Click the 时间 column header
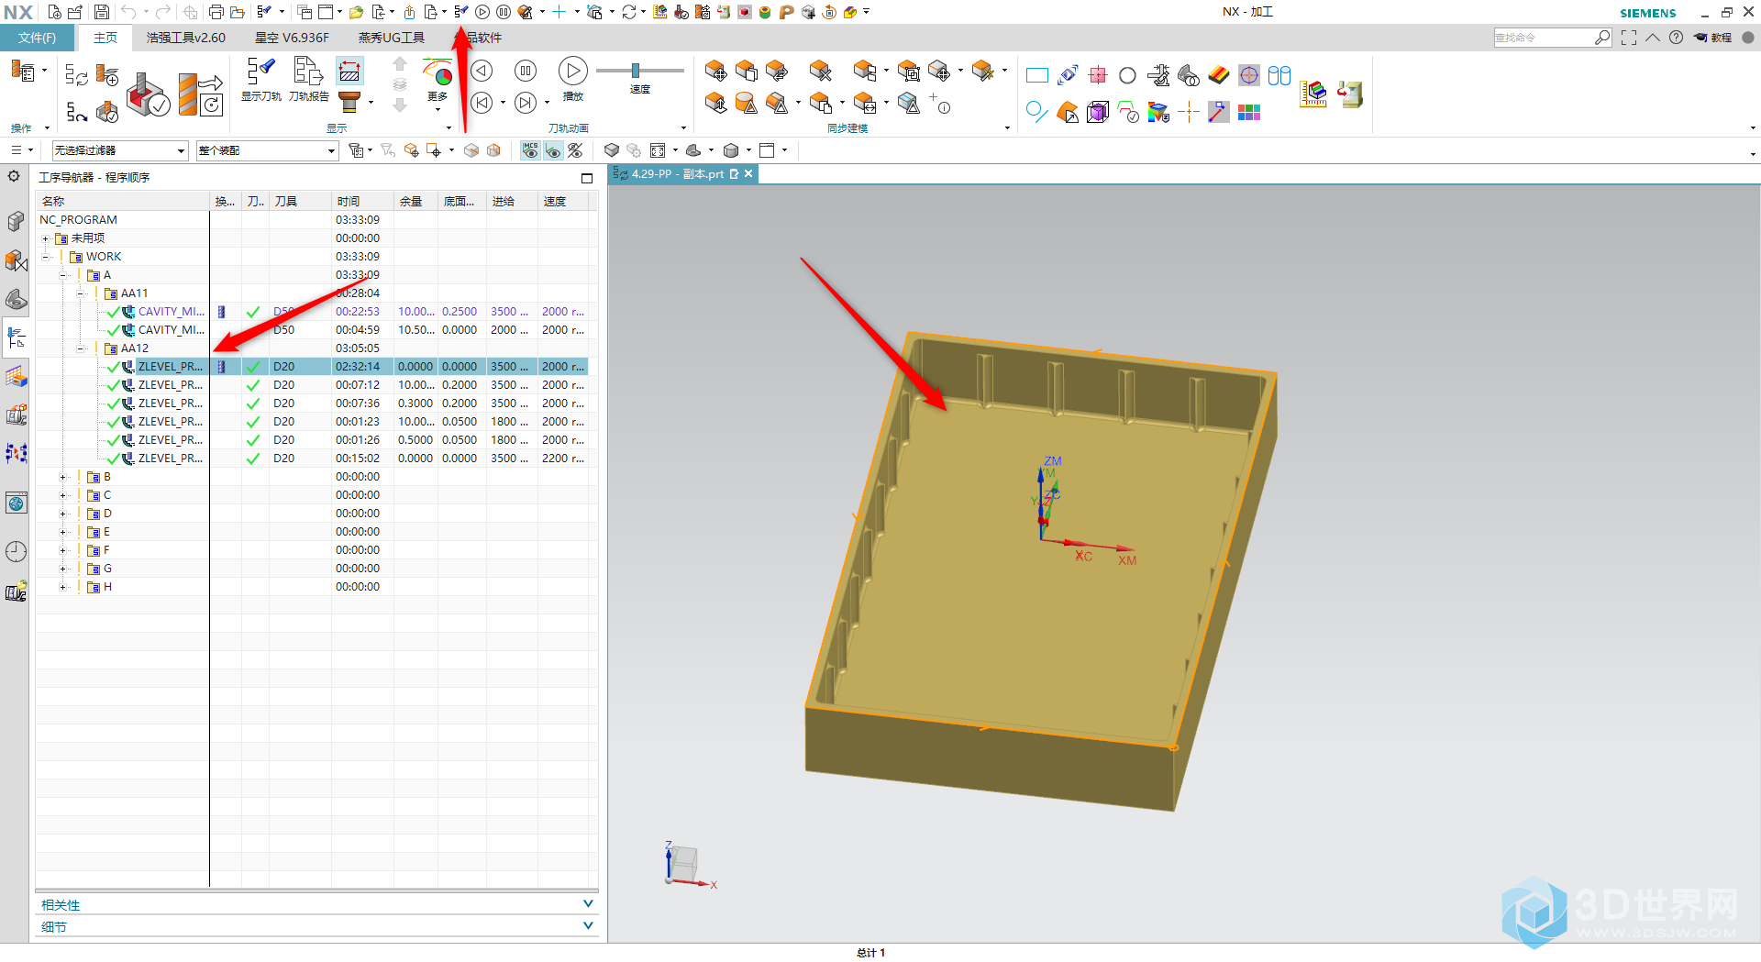1761x962 pixels. (x=363, y=201)
